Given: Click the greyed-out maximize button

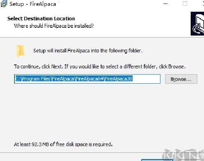Looking at the screenshot, I should (185, 4).
